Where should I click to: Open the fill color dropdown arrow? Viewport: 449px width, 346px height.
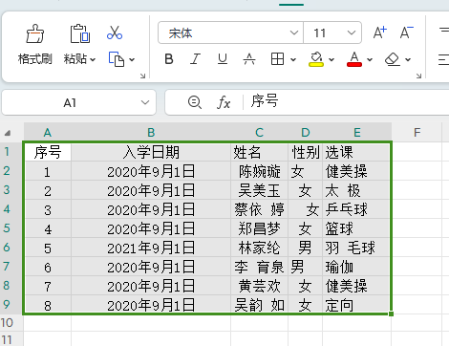331,59
